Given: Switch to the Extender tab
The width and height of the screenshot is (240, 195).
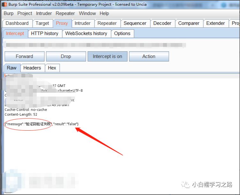Looking at the screenshot, I should coord(215,23).
